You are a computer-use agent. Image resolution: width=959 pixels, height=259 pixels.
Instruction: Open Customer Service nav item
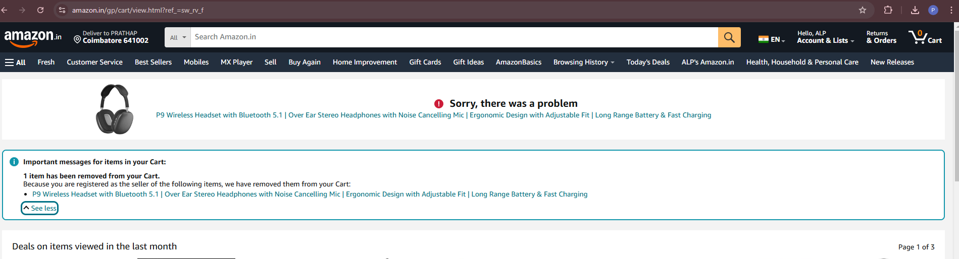coord(94,62)
